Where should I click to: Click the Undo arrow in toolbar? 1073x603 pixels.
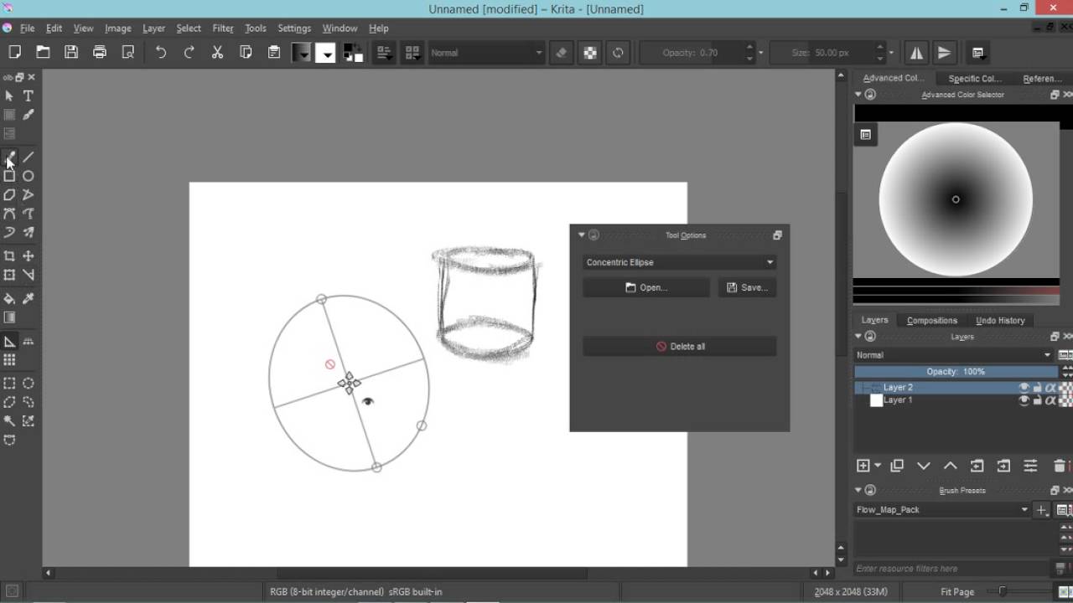[x=160, y=52]
